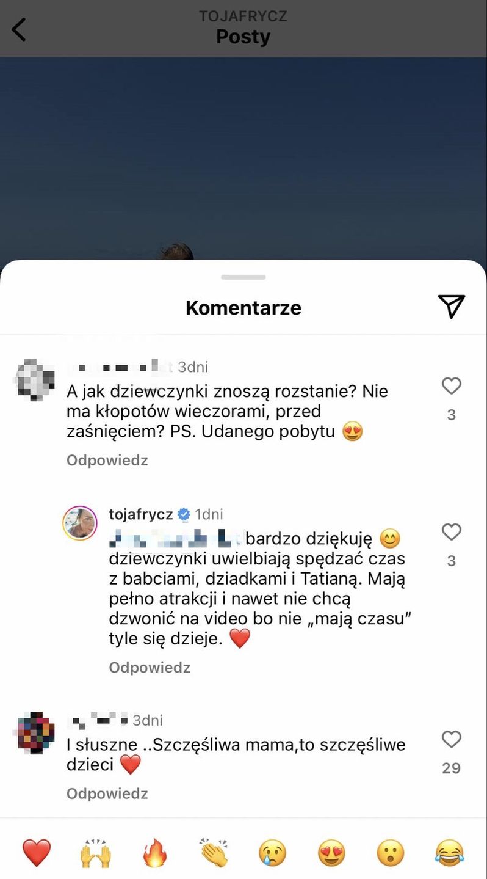The width and height of the screenshot is (487, 879).
Task: Tap the back arrow in the header
Action: tap(20, 29)
